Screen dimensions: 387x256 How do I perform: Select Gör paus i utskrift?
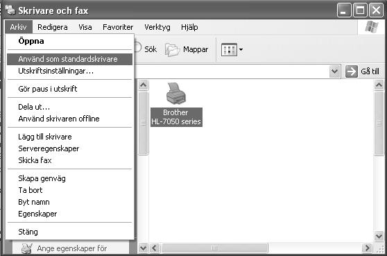click(x=69, y=89)
